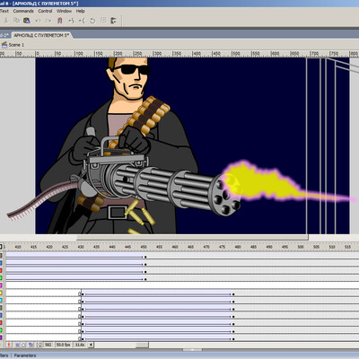
Task: Click the timeline horizontal scrollbar thumb
Action: tap(142, 345)
